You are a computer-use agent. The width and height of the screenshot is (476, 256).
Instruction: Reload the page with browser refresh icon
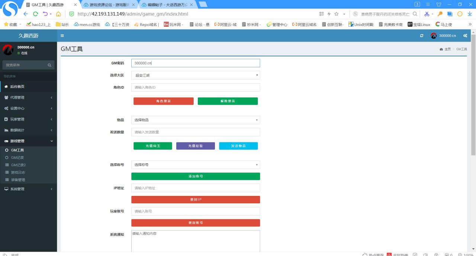click(36, 14)
